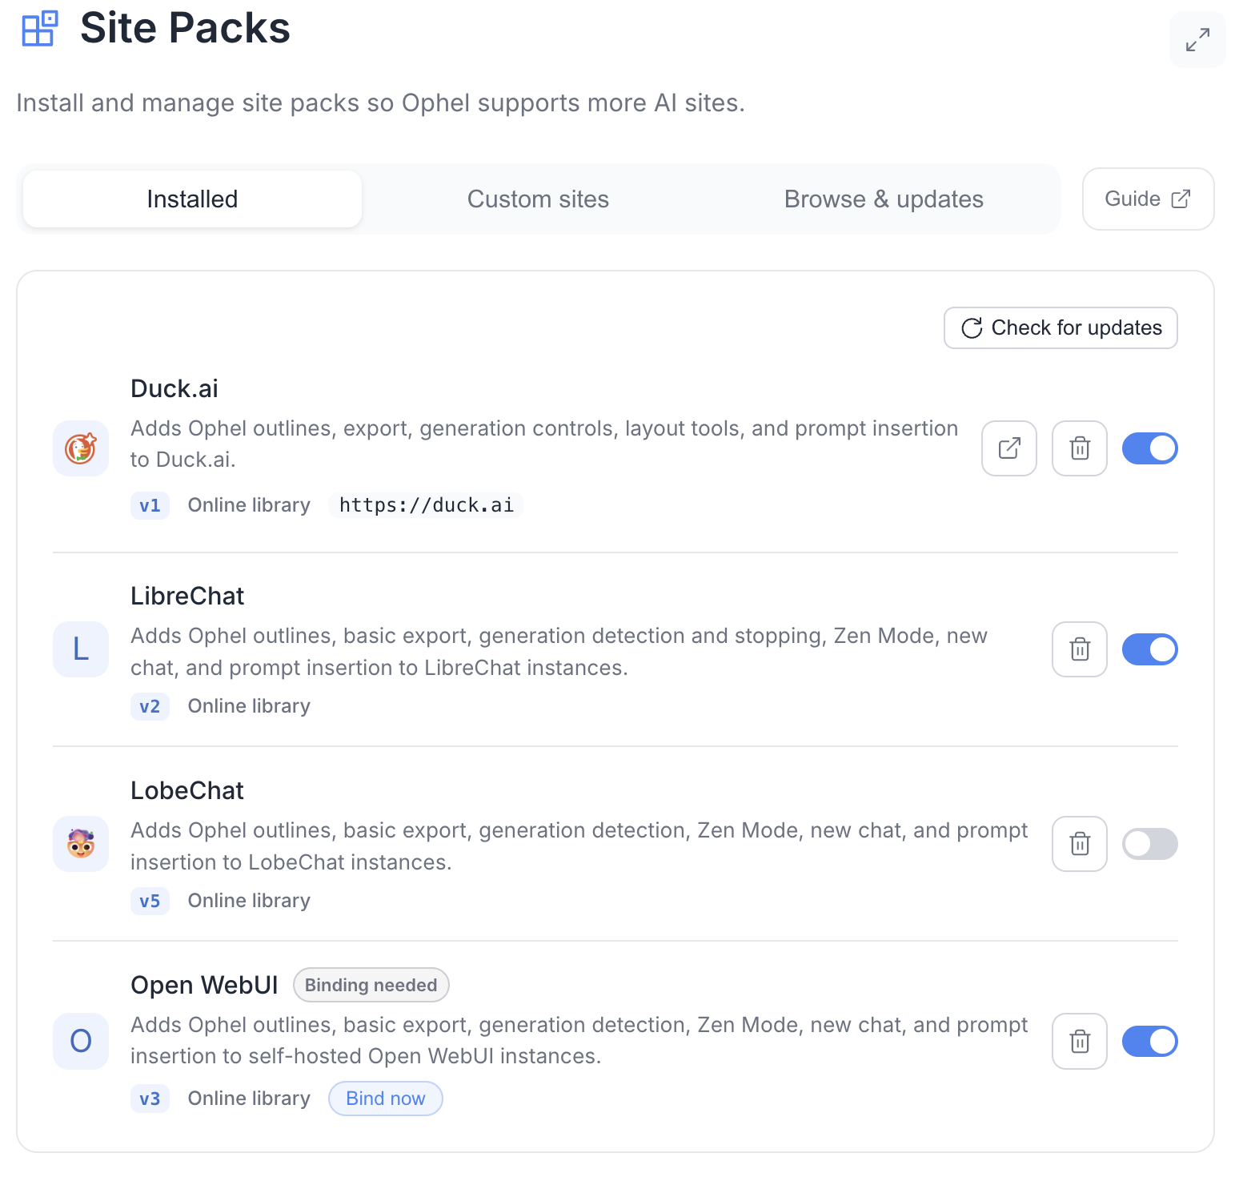Open the Guide link button
This screenshot has height=1177, width=1239.
(1148, 199)
